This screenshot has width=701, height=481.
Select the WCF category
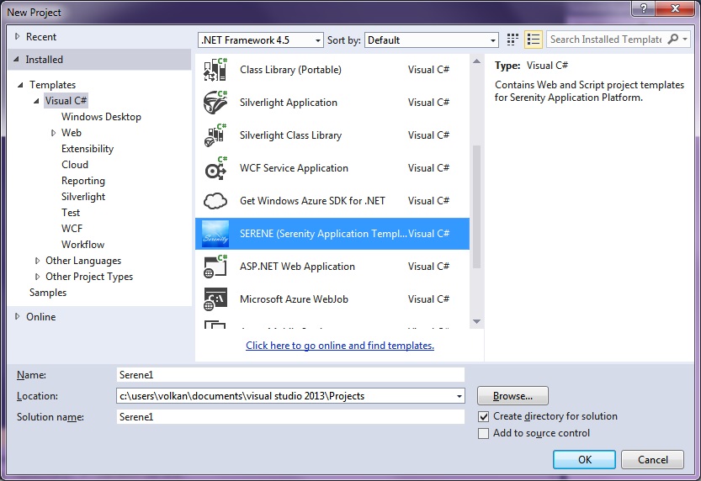click(72, 229)
